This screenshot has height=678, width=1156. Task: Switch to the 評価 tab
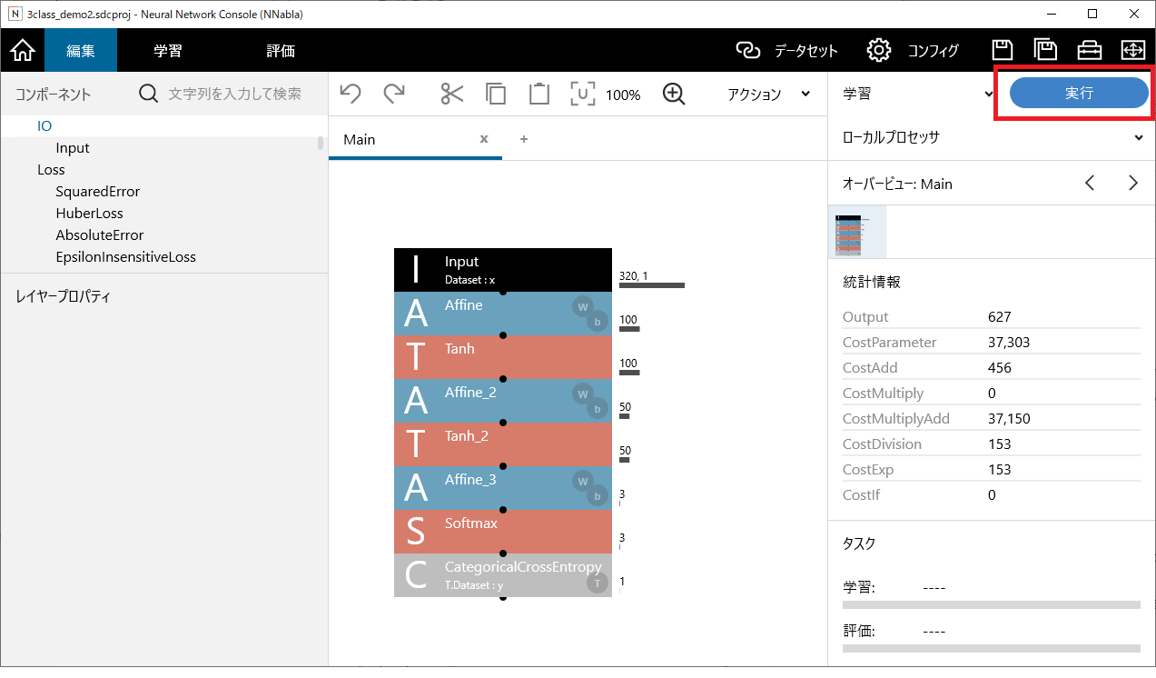[x=281, y=51]
